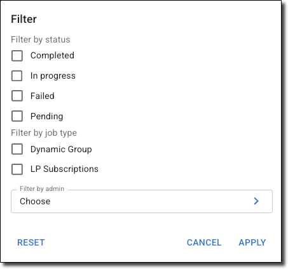This screenshot has height=269, width=288.
Task: Click the RESET button
Action: (31, 242)
